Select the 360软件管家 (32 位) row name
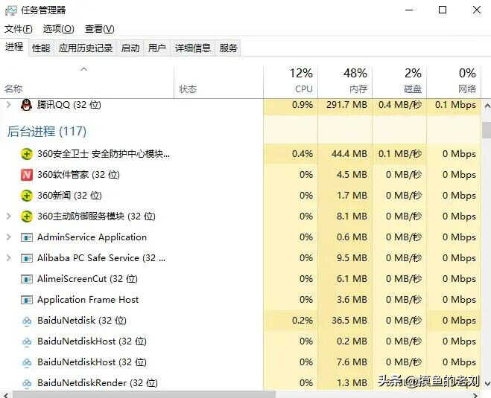The height and width of the screenshot is (398, 491). [78, 175]
